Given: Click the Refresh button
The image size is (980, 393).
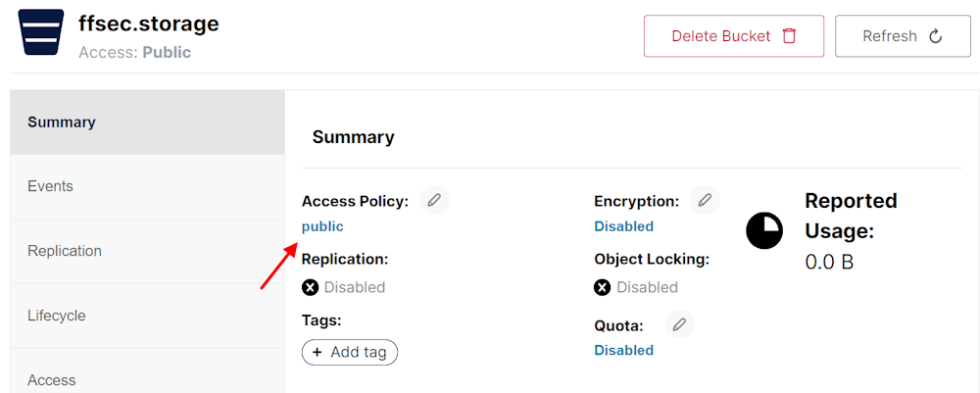Looking at the screenshot, I should coord(902,36).
